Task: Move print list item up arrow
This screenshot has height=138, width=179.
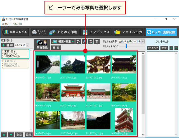Action: pos(171,48)
